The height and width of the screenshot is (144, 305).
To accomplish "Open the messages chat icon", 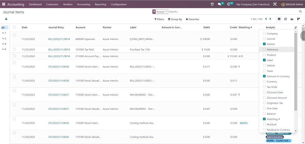I will click(220, 4).
